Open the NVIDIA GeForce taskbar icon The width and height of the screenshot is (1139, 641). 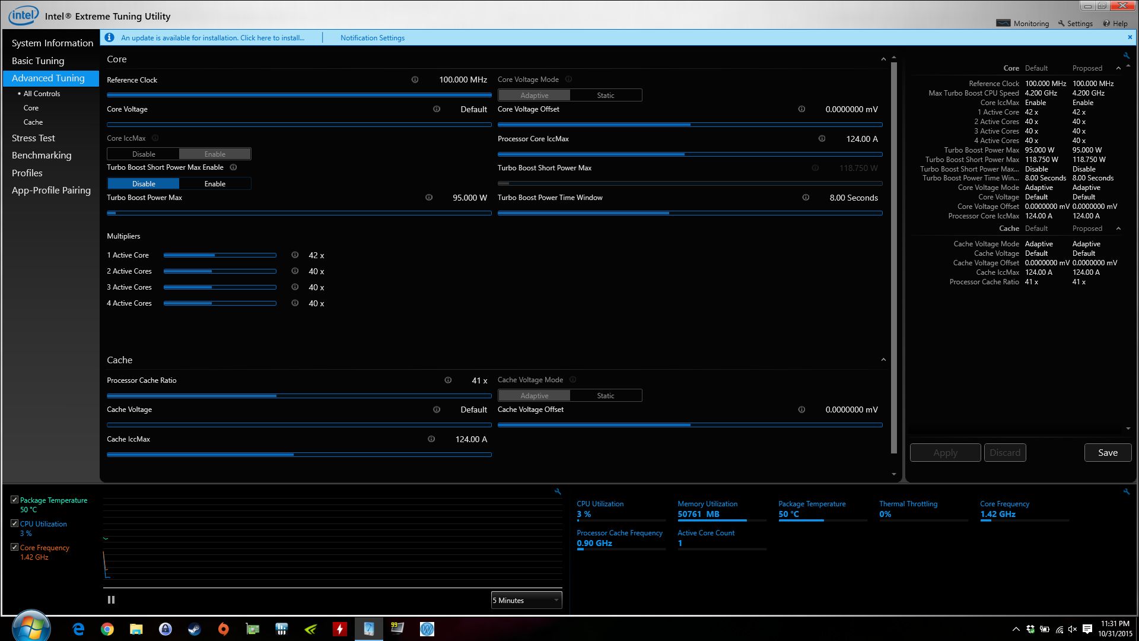[x=310, y=629]
